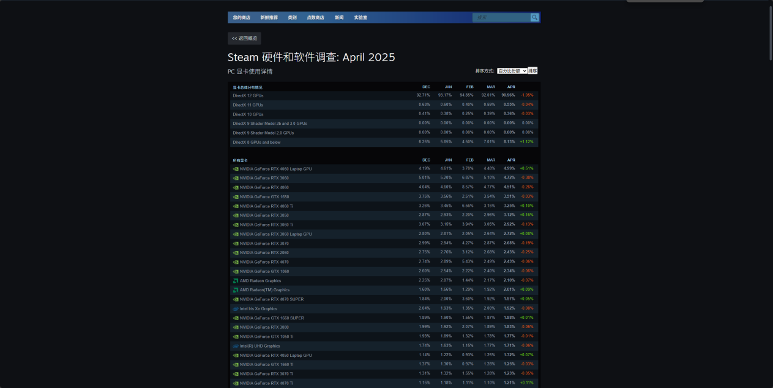Click the Steam 硬件和软件调查 page title
The width and height of the screenshot is (773, 388).
click(x=312, y=57)
